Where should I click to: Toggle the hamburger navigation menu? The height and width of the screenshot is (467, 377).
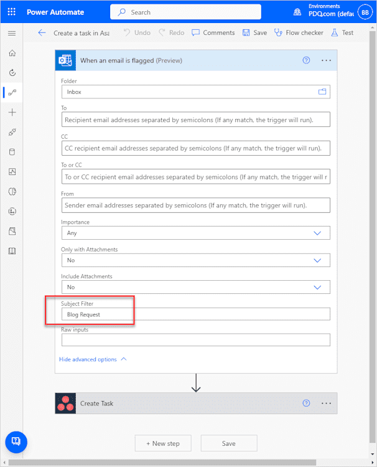pos(12,33)
